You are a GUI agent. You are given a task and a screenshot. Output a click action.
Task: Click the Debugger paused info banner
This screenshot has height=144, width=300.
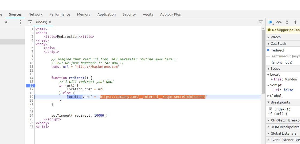point(283,30)
